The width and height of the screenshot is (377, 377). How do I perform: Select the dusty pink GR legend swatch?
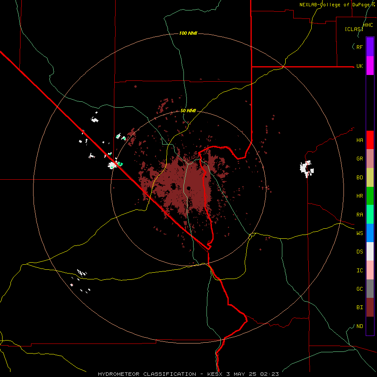(x=370, y=159)
